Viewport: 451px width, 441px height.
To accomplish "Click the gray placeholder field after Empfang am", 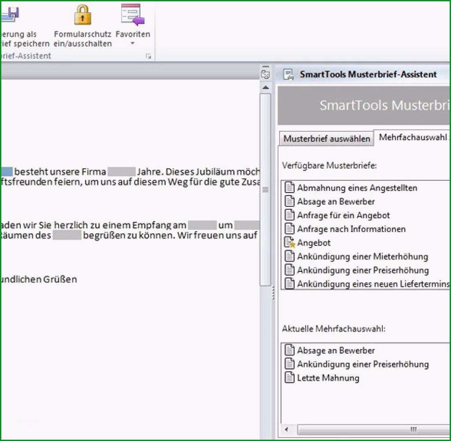I will tap(202, 225).
